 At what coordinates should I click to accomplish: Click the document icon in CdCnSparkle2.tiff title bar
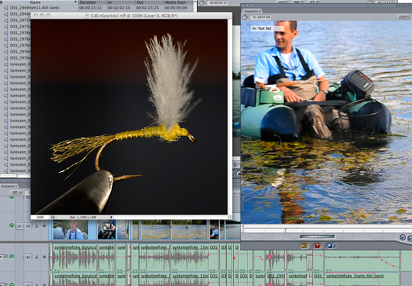(87, 16)
